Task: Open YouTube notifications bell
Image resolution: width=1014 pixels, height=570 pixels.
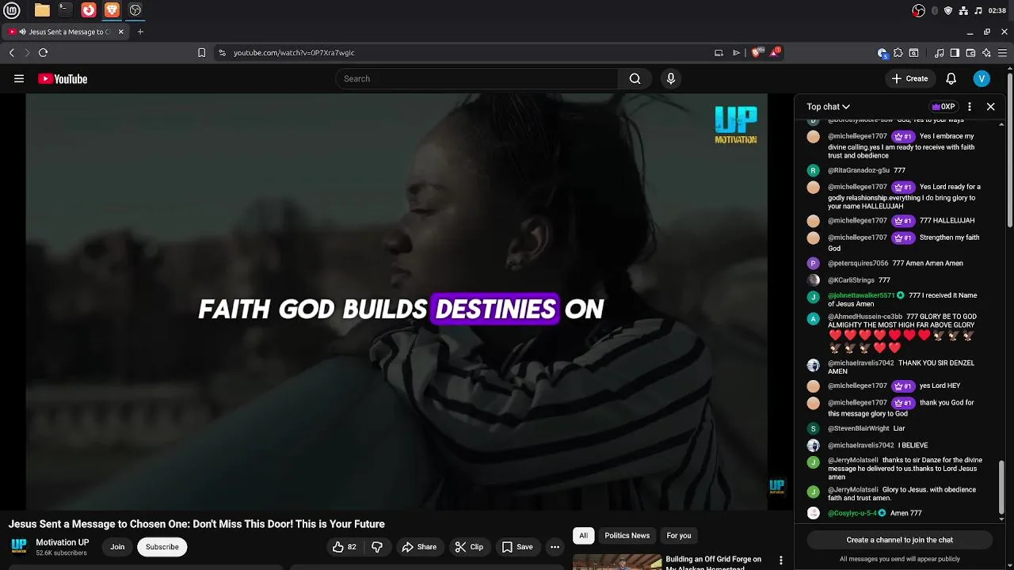Action: click(x=951, y=78)
